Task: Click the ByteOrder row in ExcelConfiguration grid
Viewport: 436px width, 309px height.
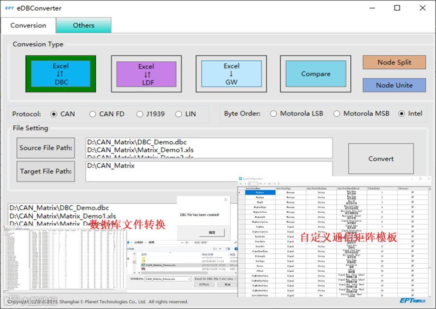Action: 333,236
